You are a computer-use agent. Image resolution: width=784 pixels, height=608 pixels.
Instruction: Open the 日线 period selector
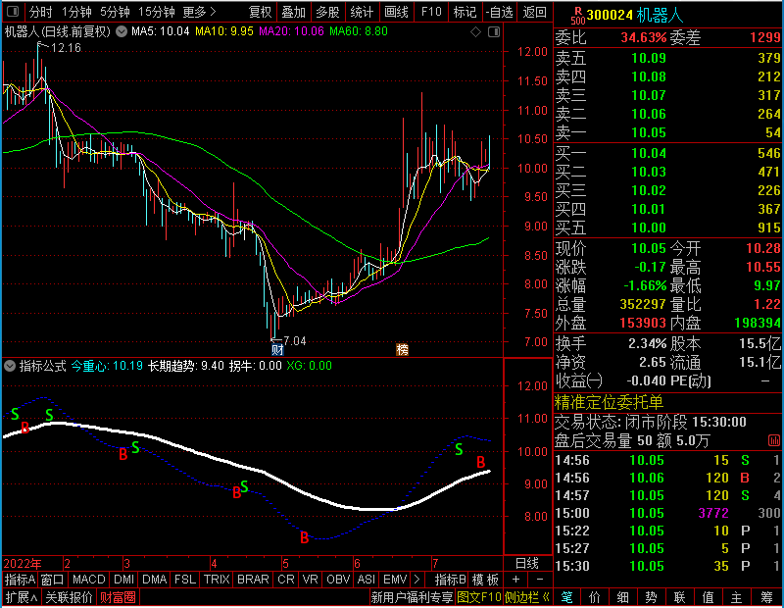coord(527,564)
